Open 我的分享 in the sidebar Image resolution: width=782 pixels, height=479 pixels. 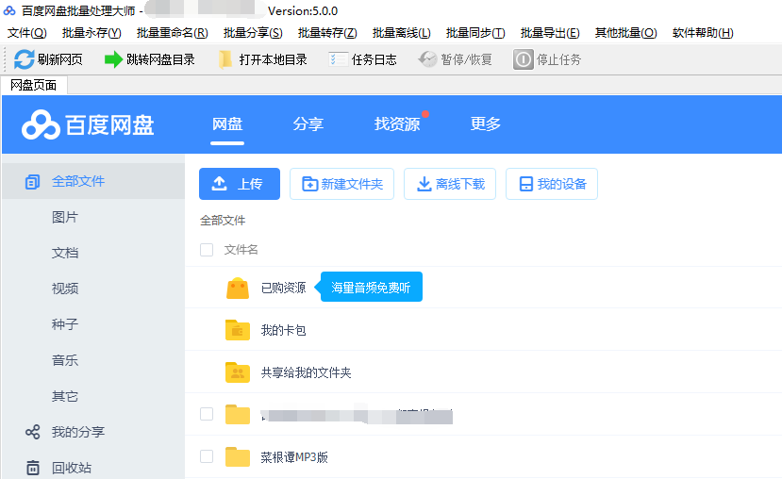click(x=78, y=432)
